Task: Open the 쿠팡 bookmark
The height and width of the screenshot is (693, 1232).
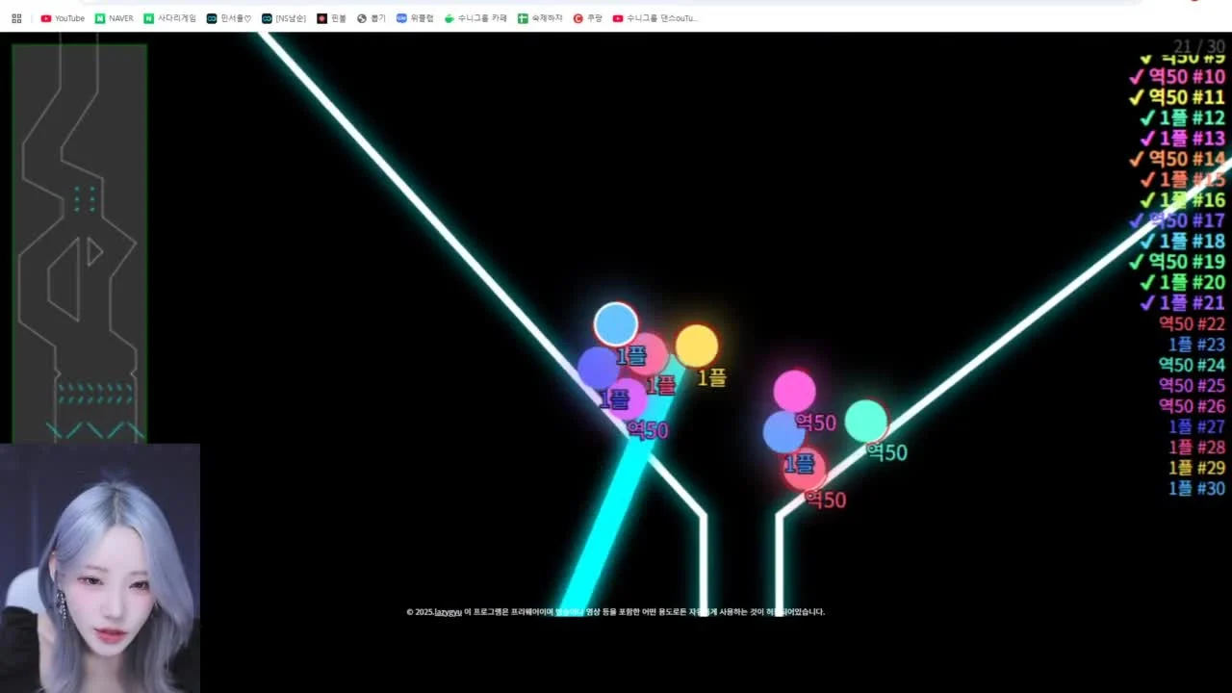Action: pos(587,18)
